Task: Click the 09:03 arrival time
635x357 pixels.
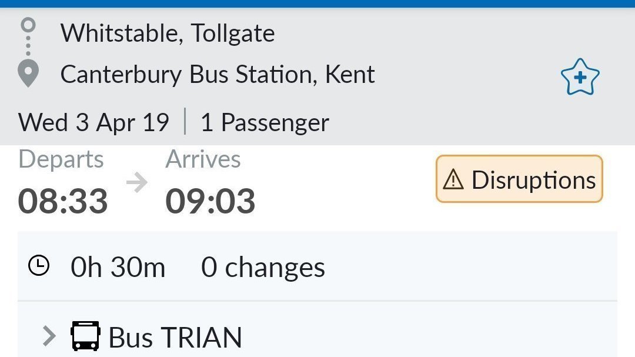Action: pos(210,201)
